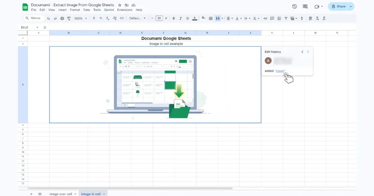Viewport: 374px width, 196px height.
Task: Click the Menus search box
Action: [x=34, y=18]
